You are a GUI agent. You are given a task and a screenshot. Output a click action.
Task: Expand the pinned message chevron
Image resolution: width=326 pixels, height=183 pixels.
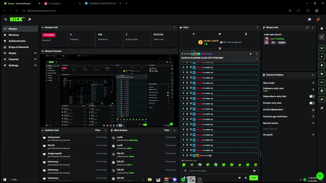pos(257,59)
